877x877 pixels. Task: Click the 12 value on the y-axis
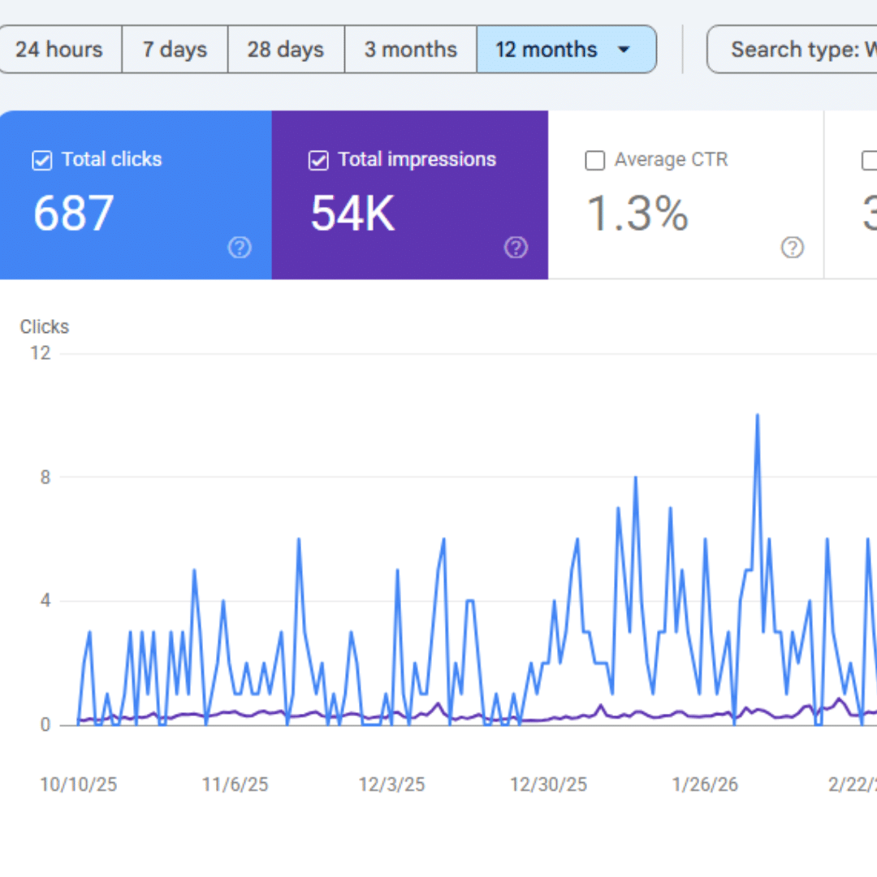tap(41, 353)
